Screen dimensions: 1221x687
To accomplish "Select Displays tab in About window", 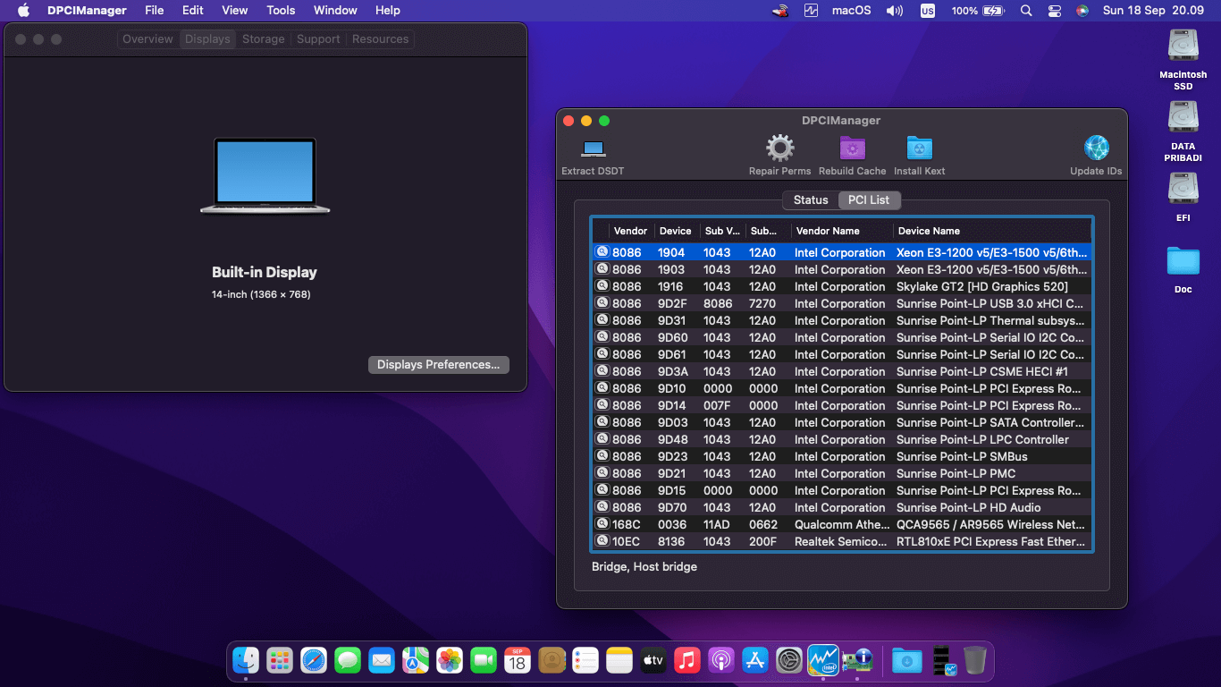I will tap(207, 39).
